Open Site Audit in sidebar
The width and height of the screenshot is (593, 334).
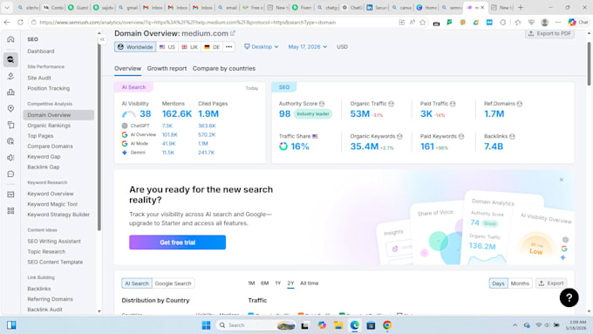tap(39, 78)
